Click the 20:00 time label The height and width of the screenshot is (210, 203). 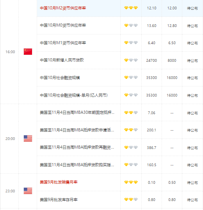pyautogui.click(x=10, y=138)
